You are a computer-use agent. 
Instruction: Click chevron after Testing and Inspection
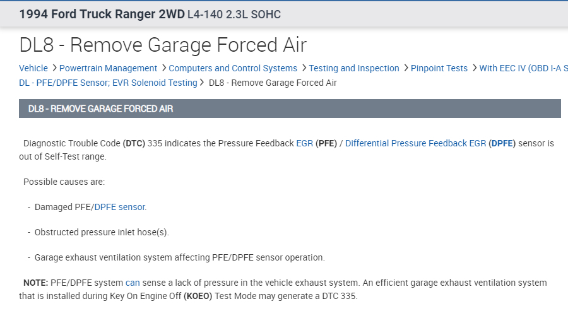coord(405,68)
